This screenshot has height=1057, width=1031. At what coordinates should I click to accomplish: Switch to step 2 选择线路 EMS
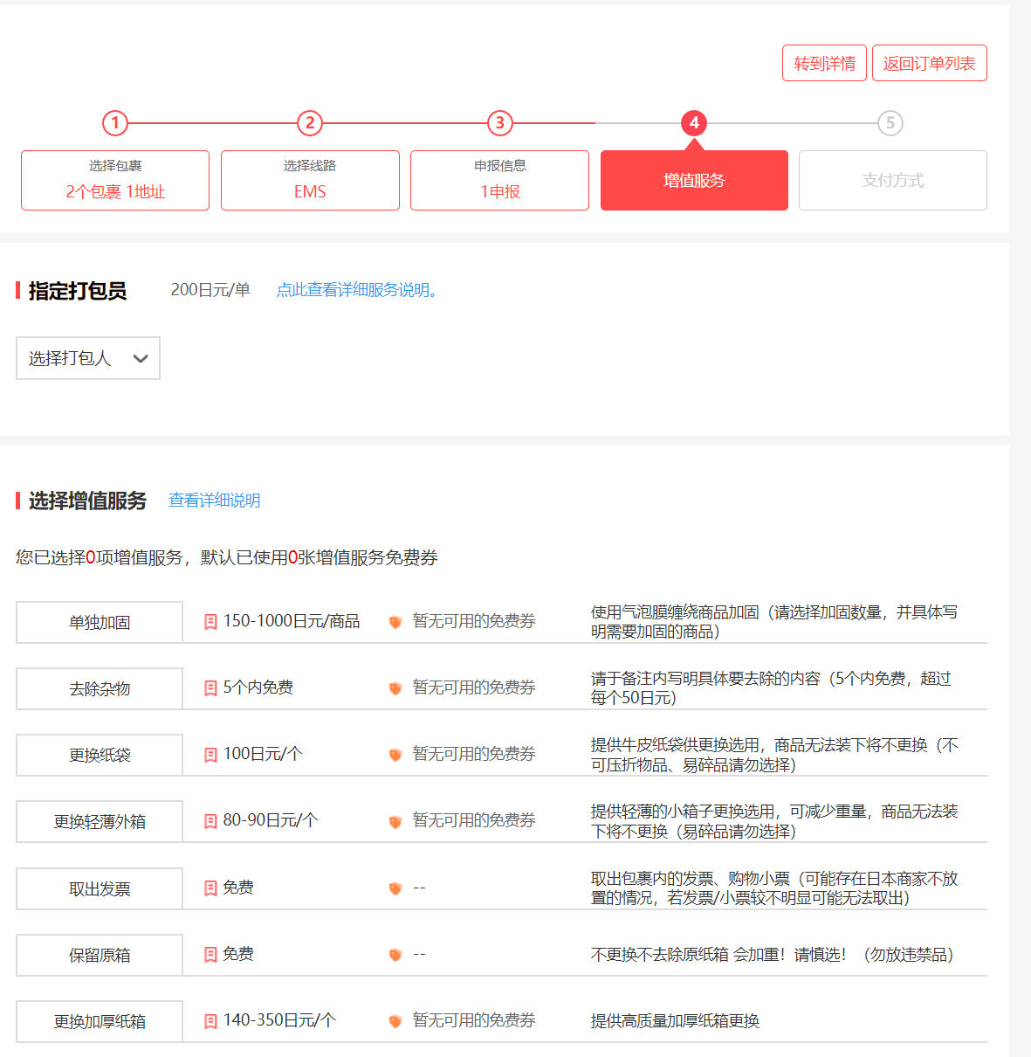[x=310, y=180]
